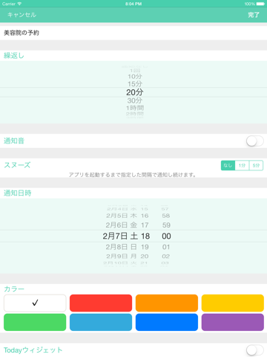Select 1分 snooze segment
Screen dimensions: 267x357
click(x=242, y=165)
